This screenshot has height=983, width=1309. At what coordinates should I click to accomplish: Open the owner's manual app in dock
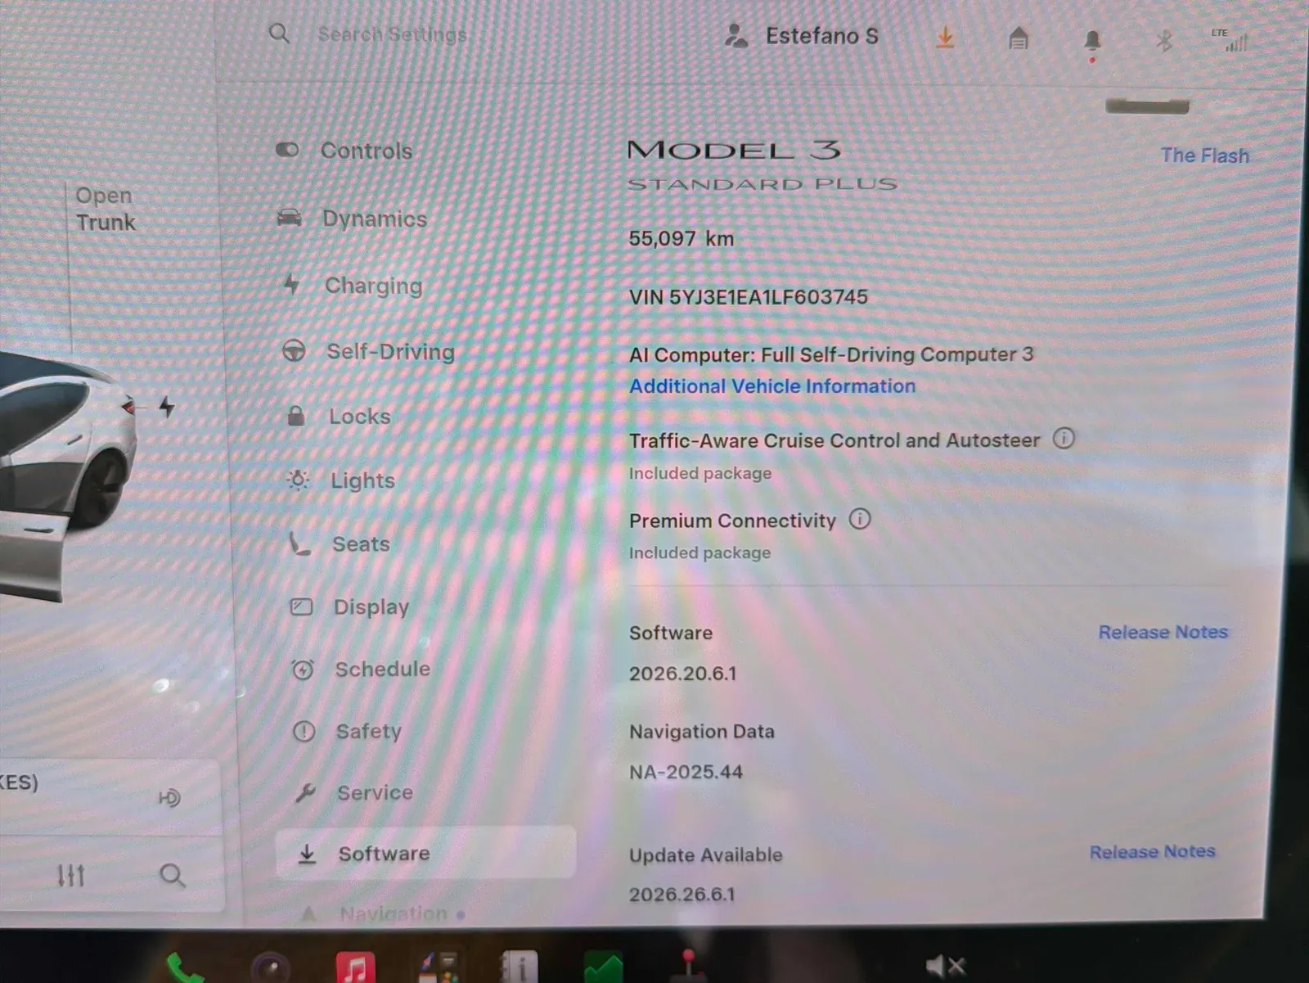point(519,967)
